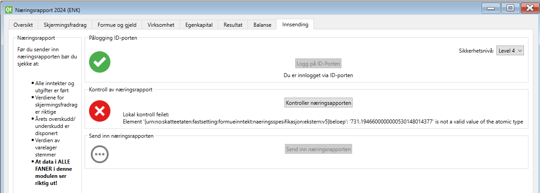Click the pending ellipsis status icon

(100, 154)
